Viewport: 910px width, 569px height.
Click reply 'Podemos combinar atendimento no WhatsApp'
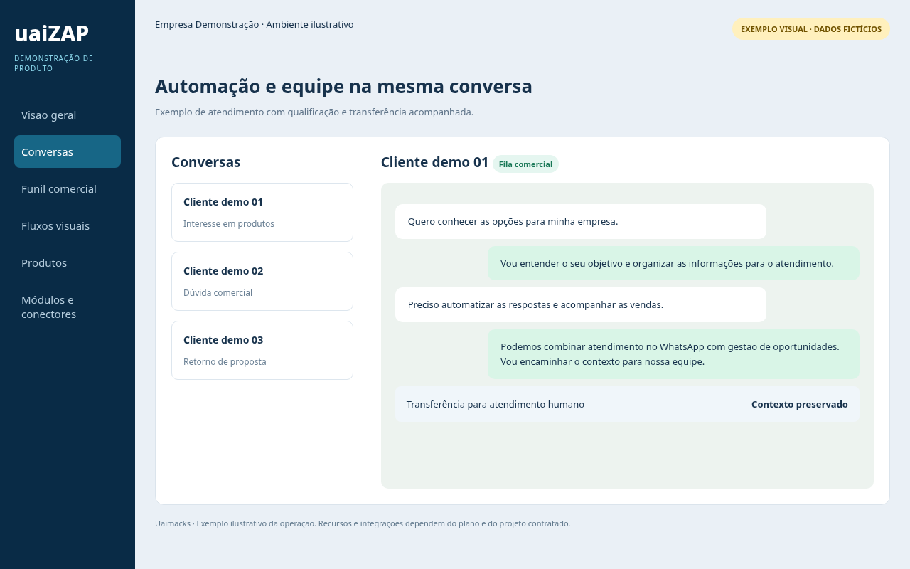coord(673,354)
